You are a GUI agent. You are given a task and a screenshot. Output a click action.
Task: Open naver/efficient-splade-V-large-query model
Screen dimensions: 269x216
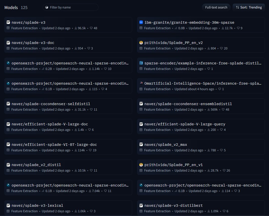pos(201,126)
